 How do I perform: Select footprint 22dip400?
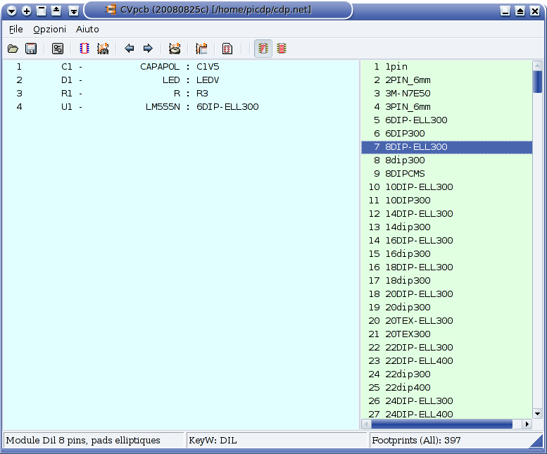pyautogui.click(x=446, y=387)
